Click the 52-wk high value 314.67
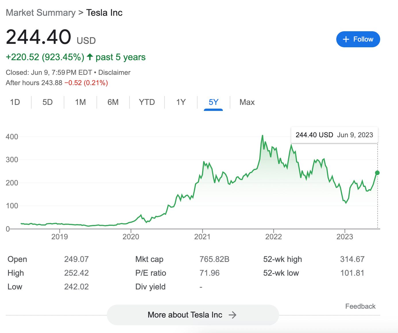The image size is (398, 333). pyautogui.click(x=352, y=259)
